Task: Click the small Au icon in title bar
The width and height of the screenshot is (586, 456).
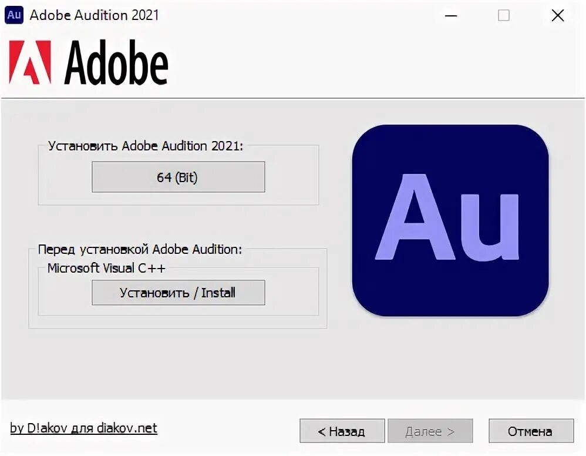Action: point(14,15)
